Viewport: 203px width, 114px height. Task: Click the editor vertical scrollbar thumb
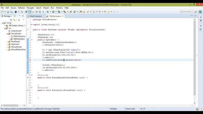[194, 58]
